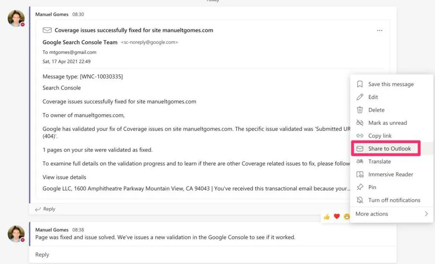Click the bell Turn off notifications icon

pos(360,200)
